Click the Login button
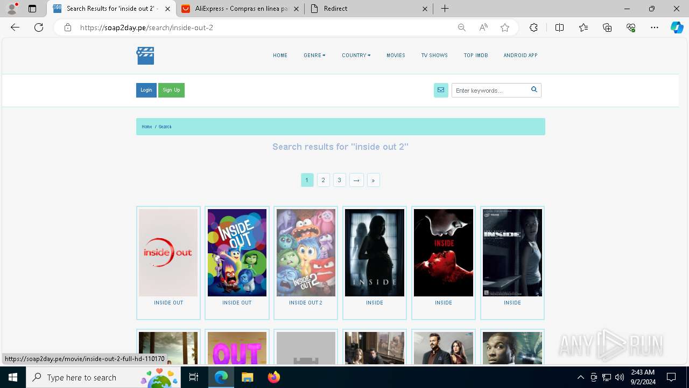689x388 pixels. pyautogui.click(x=146, y=90)
